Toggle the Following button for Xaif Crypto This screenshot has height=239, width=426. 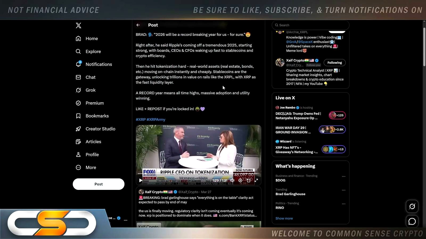coord(334,63)
